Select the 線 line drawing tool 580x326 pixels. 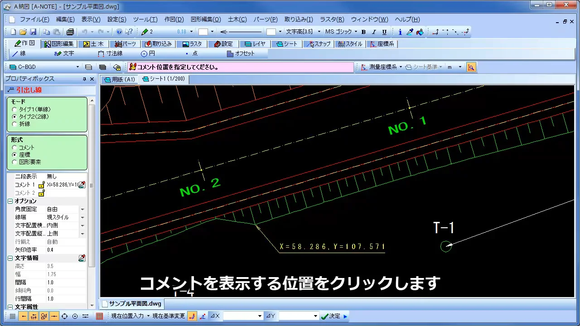click(x=19, y=53)
